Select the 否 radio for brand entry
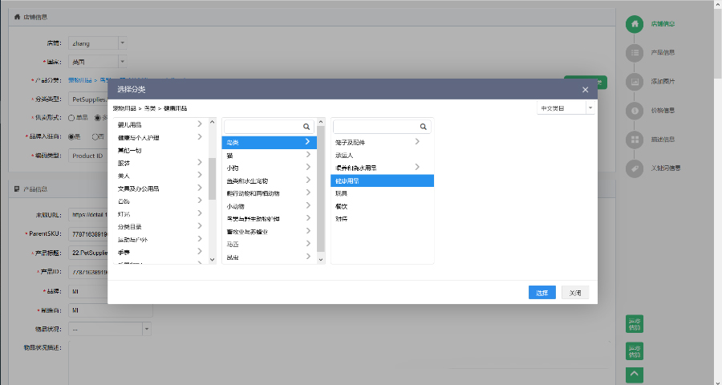 (x=95, y=137)
